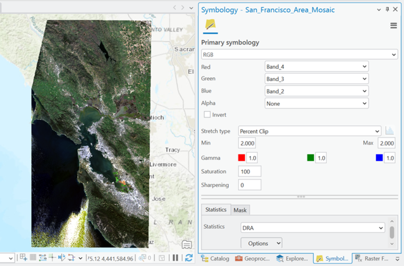Click the map extent tile icon in status bar

(162, 258)
